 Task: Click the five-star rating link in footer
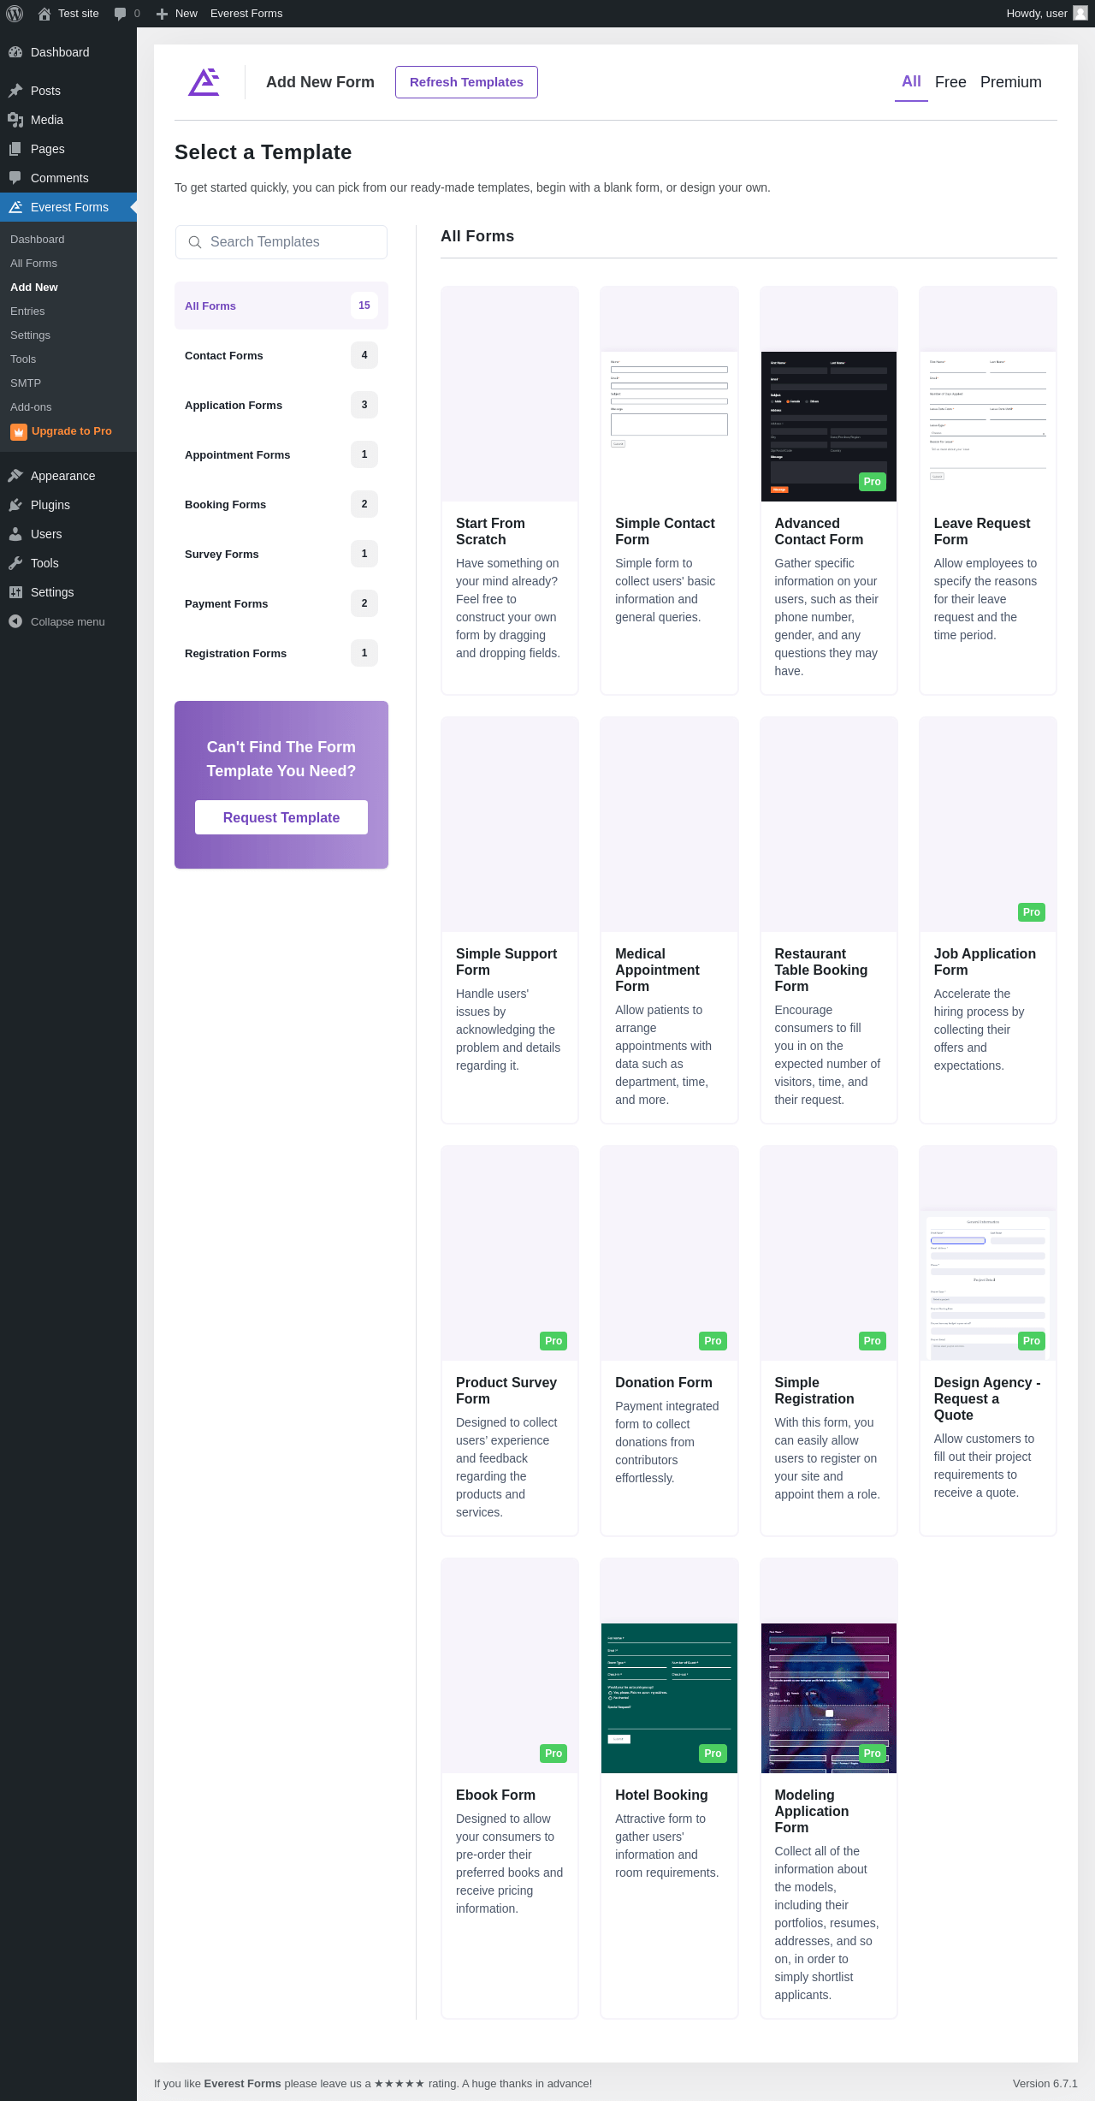tap(400, 2084)
